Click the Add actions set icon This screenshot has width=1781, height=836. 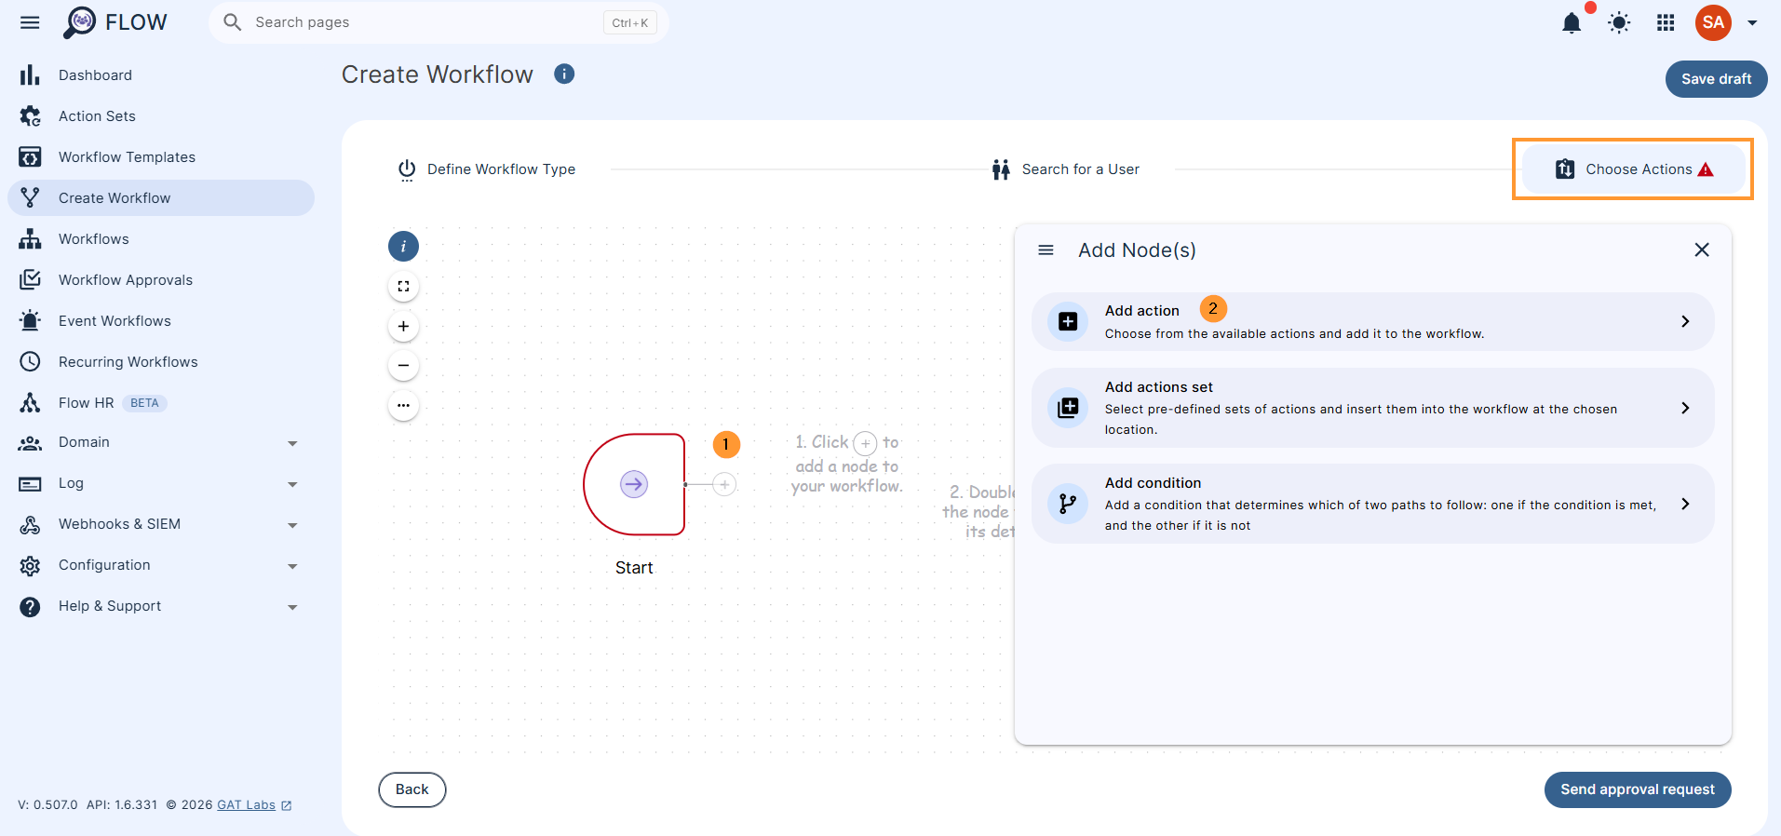(1068, 408)
